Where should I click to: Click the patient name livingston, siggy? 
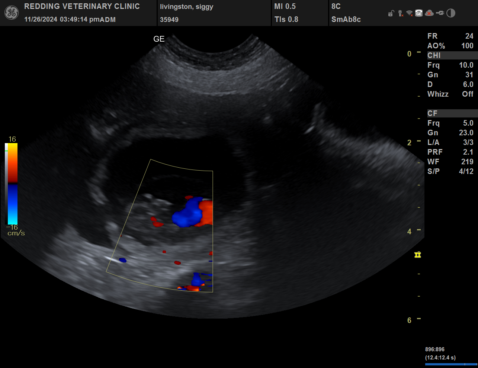186,7
